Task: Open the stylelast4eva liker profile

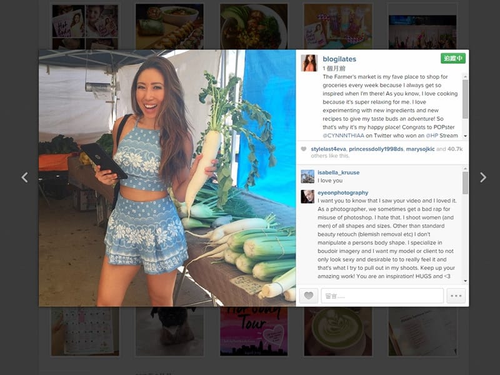Action: [x=328, y=149]
